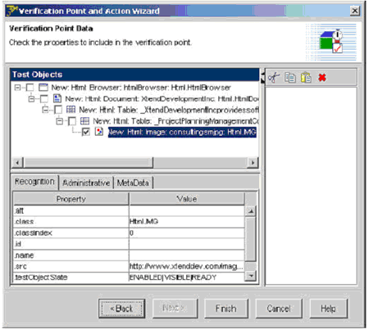Click the Property column header

point(71,199)
